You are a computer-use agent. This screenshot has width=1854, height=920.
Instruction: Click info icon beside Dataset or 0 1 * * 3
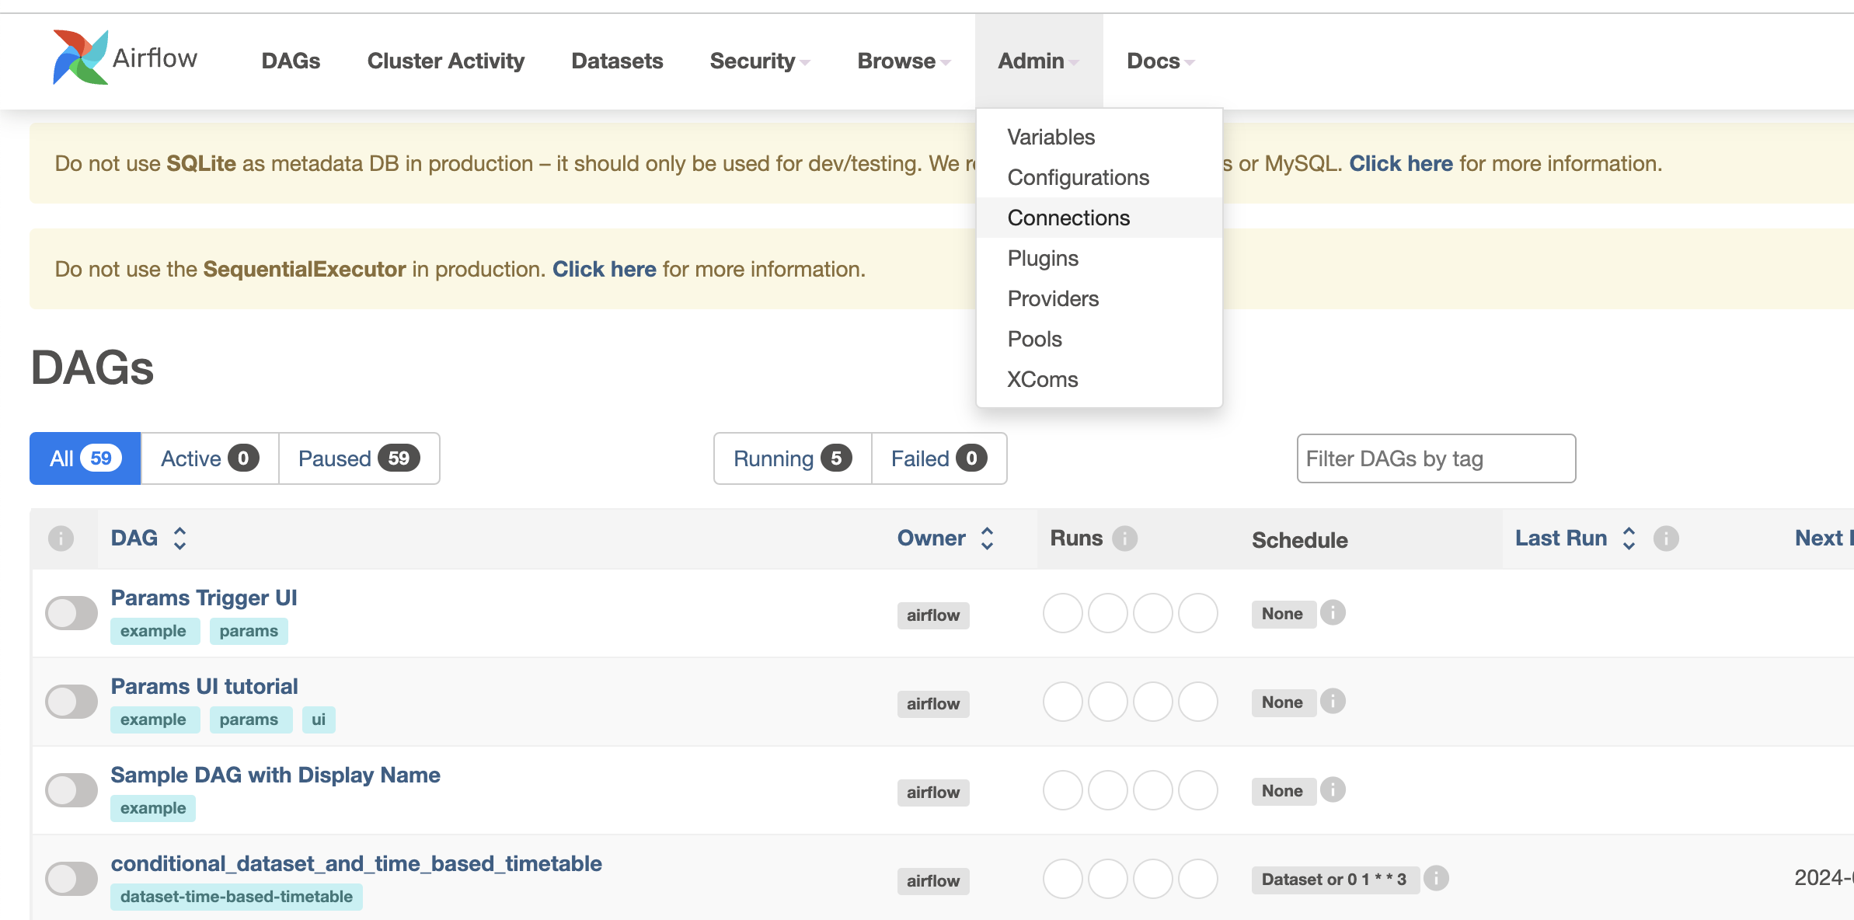click(1436, 879)
